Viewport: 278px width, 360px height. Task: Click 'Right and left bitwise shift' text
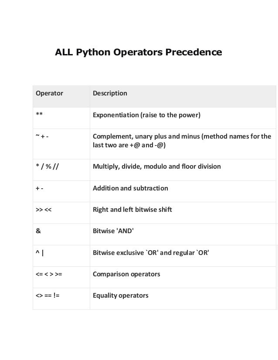point(132,210)
